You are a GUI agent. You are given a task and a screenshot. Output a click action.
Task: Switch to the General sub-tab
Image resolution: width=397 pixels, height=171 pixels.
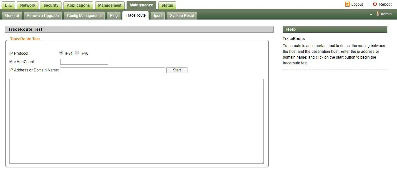coord(12,15)
